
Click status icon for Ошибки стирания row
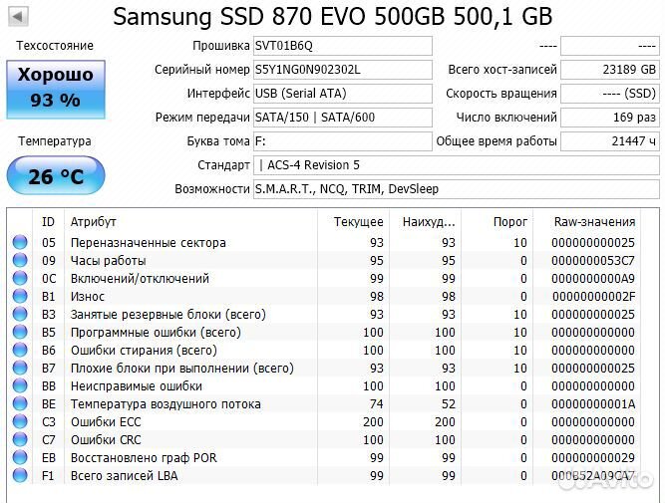20,350
